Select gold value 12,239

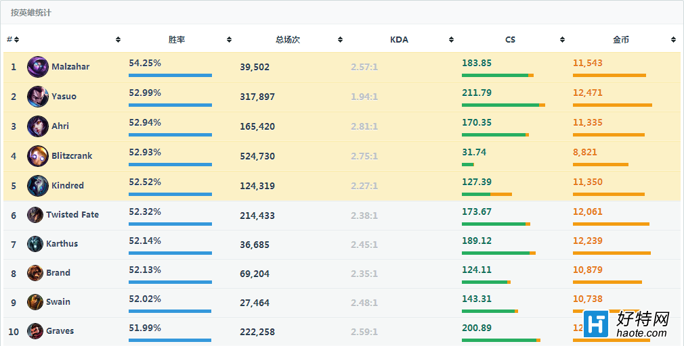coord(588,241)
